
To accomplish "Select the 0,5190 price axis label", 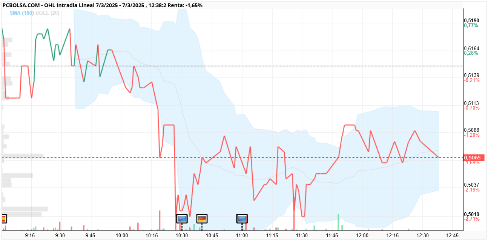I will coord(471,20).
